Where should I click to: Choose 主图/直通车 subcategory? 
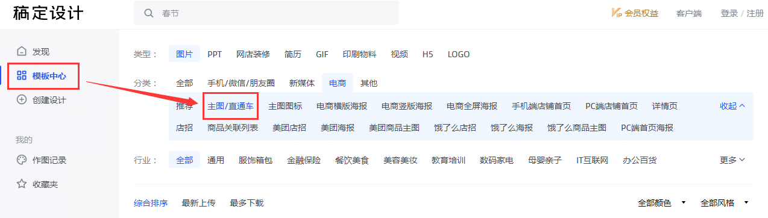click(230, 106)
